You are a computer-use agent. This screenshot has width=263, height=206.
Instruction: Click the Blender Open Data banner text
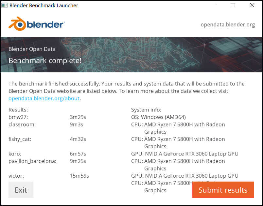pos(32,49)
